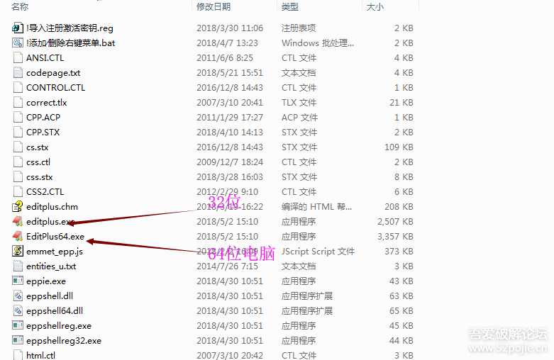Sort by the 修改日期 column header
554x360 pixels.
point(214,6)
